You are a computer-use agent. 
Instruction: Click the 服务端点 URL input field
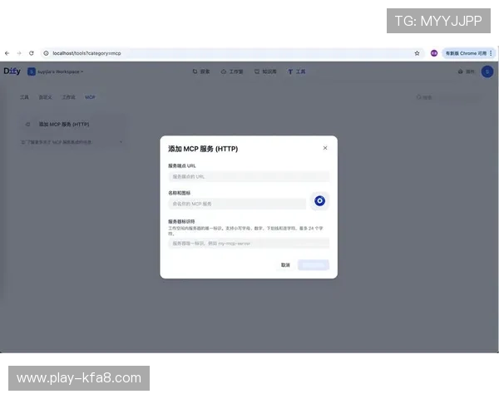pos(249,176)
